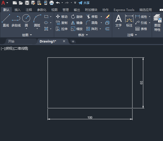Open the dropdown arrow under Circle (圆)
The height and width of the screenshot is (141, 163).
[x=26, y=29]
